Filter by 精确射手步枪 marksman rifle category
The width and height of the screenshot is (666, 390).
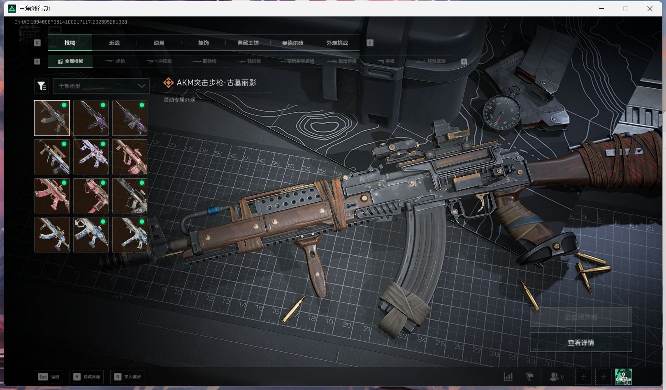(296, 61)
